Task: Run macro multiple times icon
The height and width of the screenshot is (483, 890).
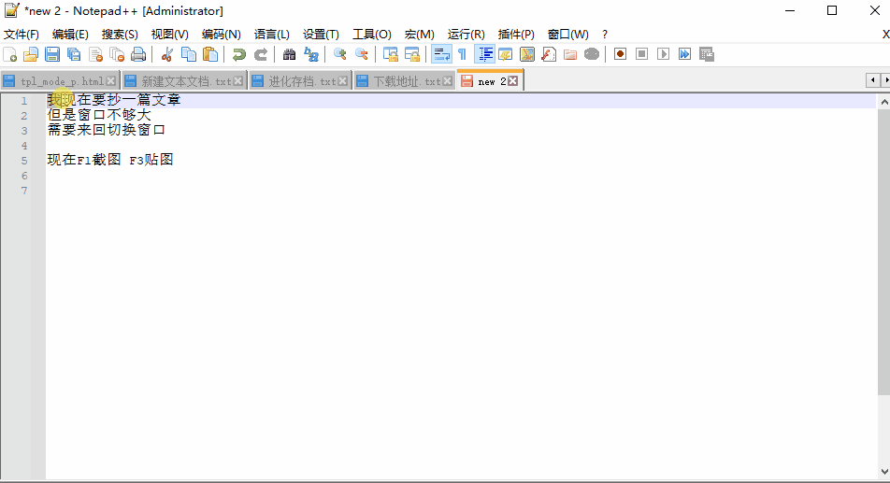Action: click(685, 54)
